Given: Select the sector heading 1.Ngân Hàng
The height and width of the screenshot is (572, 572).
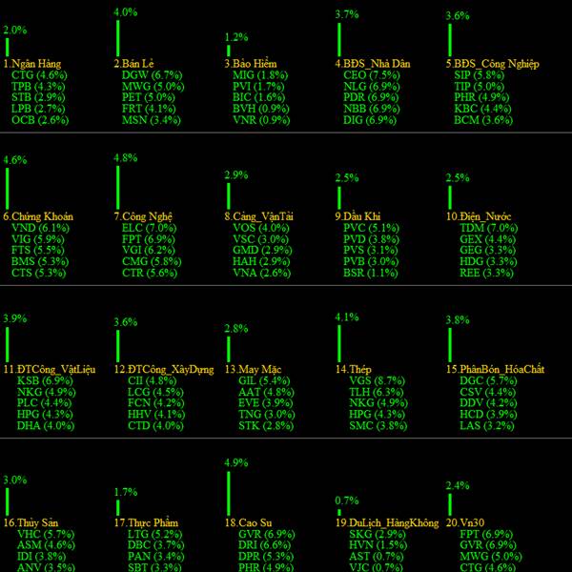Looking at the screenshot, I should 32,64.
